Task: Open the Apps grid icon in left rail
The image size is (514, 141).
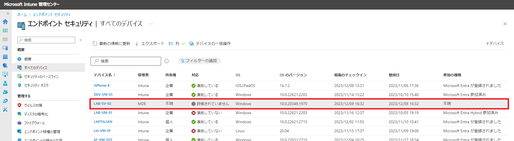Action: coord(5,57)
